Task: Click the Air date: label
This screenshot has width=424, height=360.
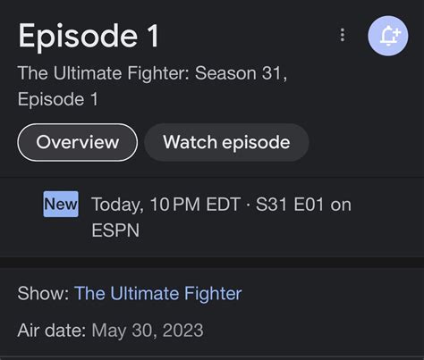Action: (x=52, y=331)
